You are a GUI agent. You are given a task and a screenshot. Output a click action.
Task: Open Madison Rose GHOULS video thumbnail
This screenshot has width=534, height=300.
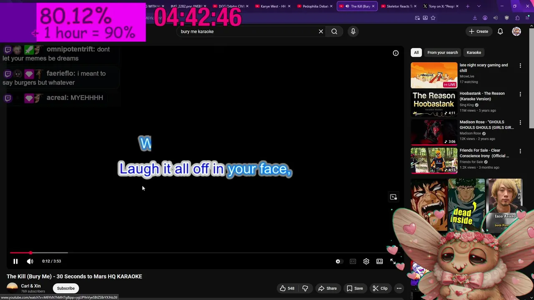tap(434, 132)
